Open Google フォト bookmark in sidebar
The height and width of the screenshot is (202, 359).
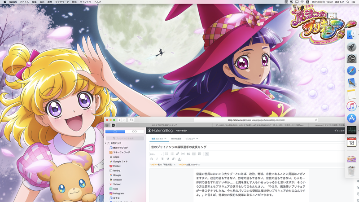pyautogui.click(x=118, y=162)
